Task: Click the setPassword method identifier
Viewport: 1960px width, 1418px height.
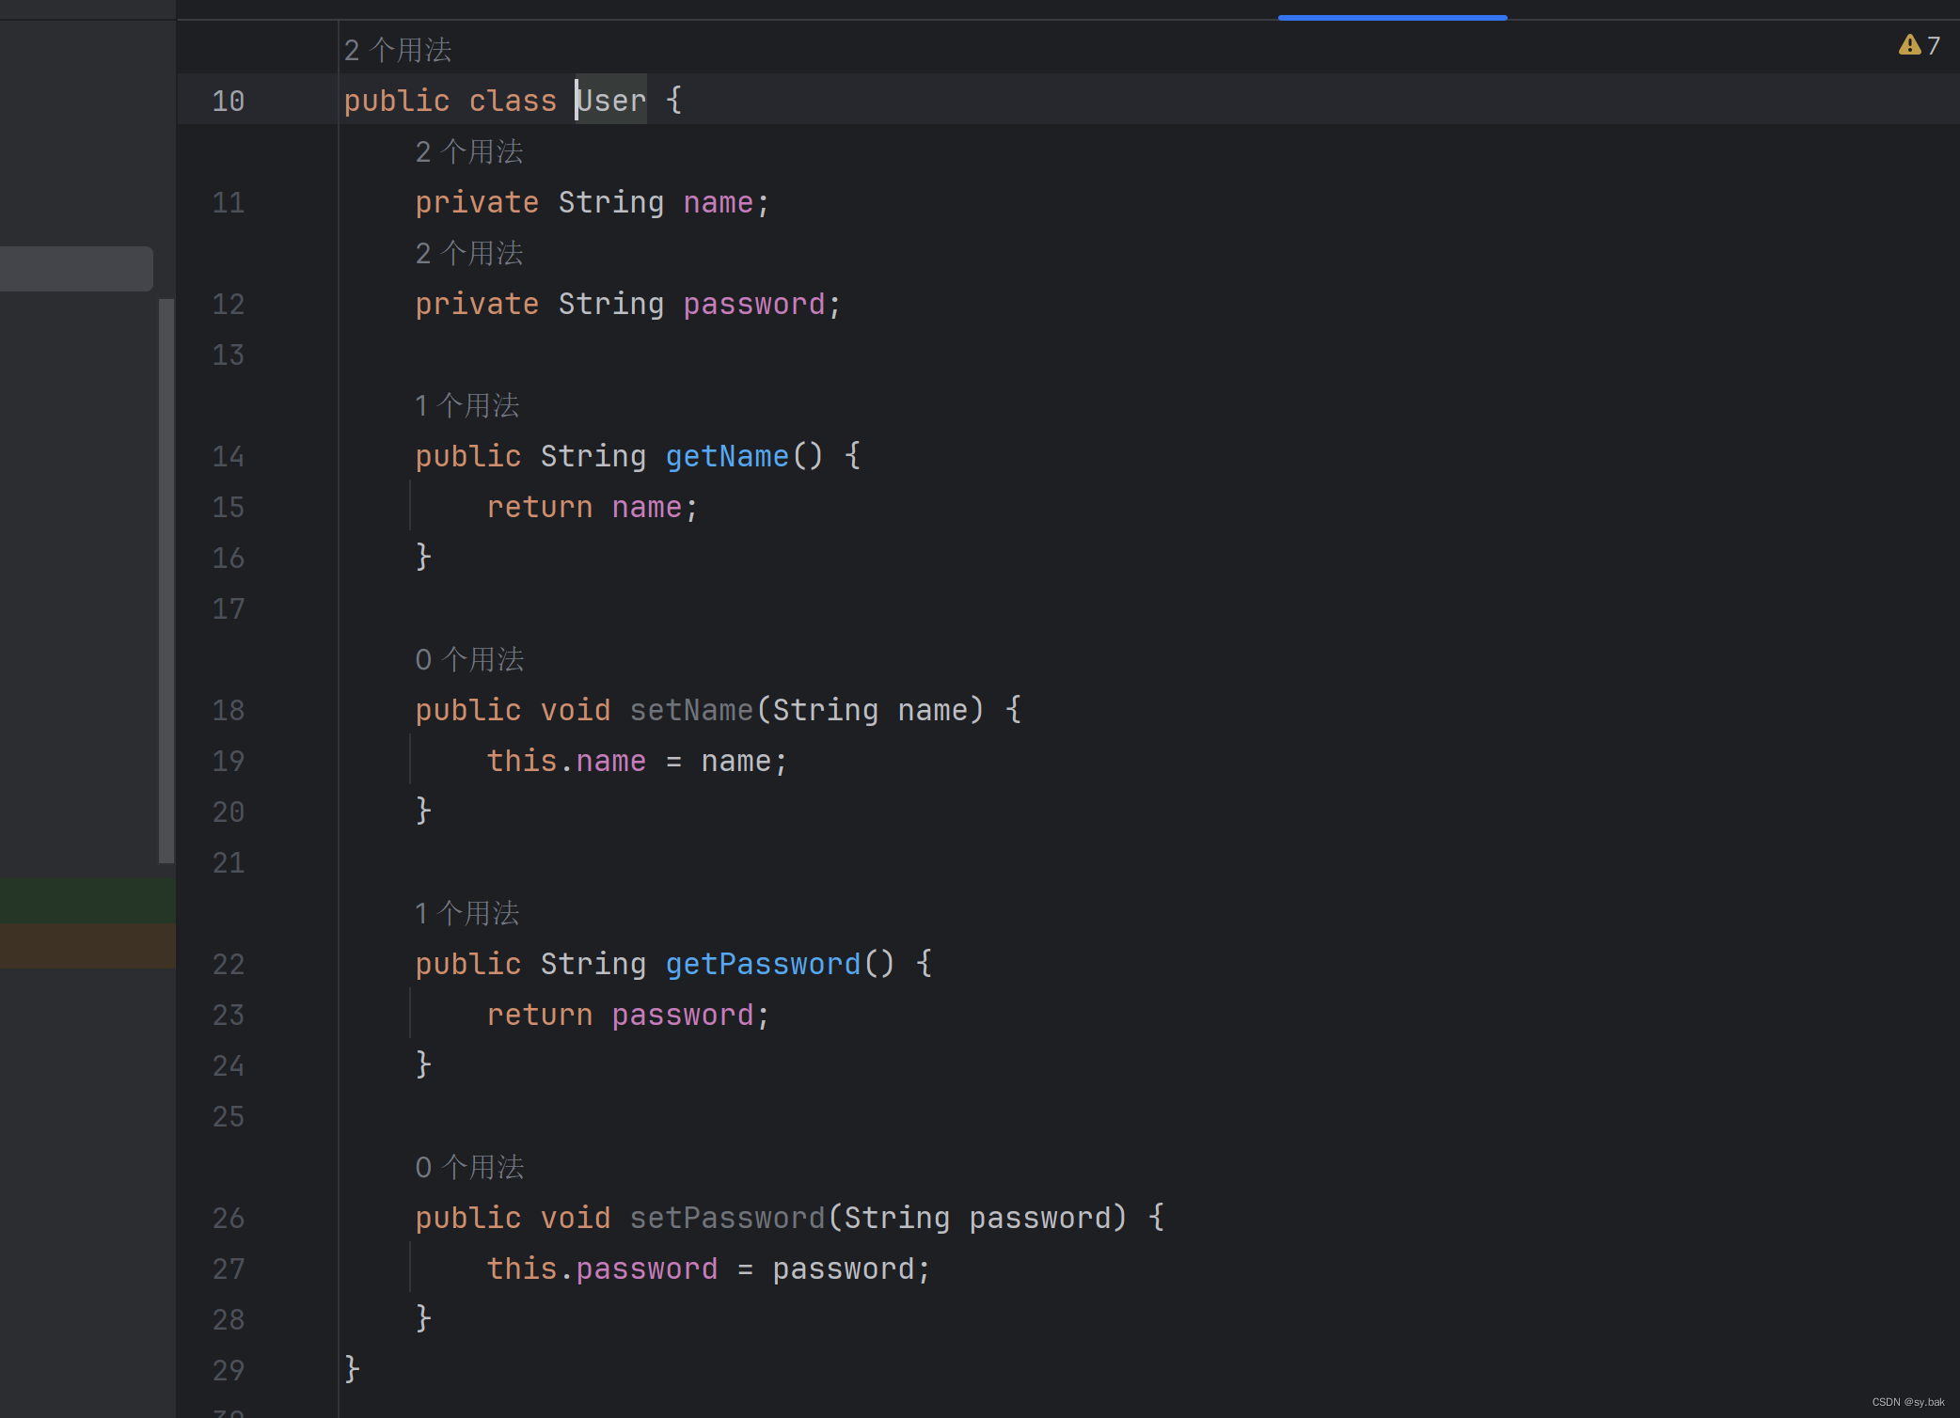Action: click(727, 1218)
